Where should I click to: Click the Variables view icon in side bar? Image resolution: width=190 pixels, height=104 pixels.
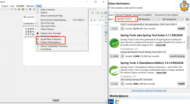(106, 20)
